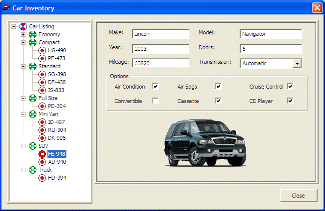Screen dimensions: 325x211
Task: Click the Truck category label
Action: (x=45, y=170)
